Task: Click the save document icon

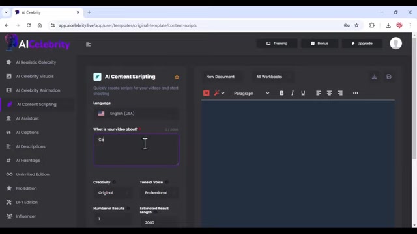Action: click(x=389, y=77)
